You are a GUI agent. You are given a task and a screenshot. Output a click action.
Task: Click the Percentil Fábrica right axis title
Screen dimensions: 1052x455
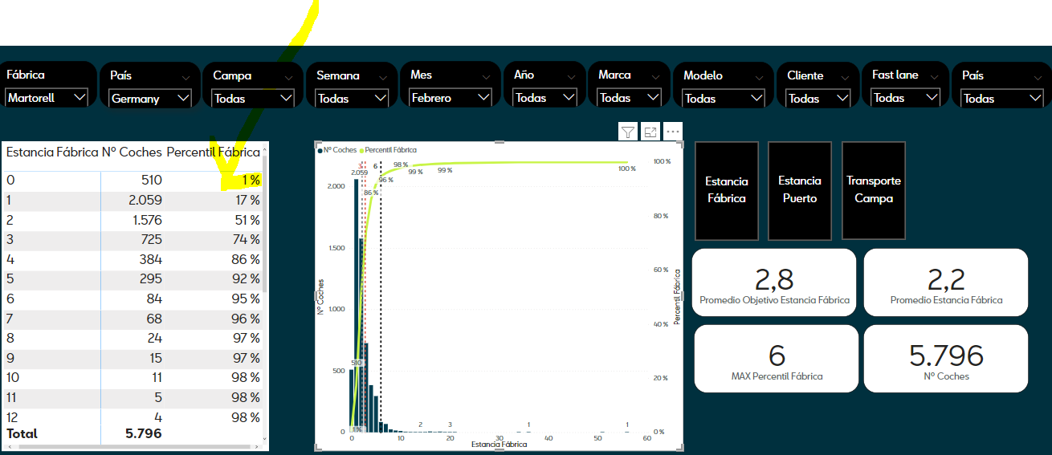click(677, 296)
